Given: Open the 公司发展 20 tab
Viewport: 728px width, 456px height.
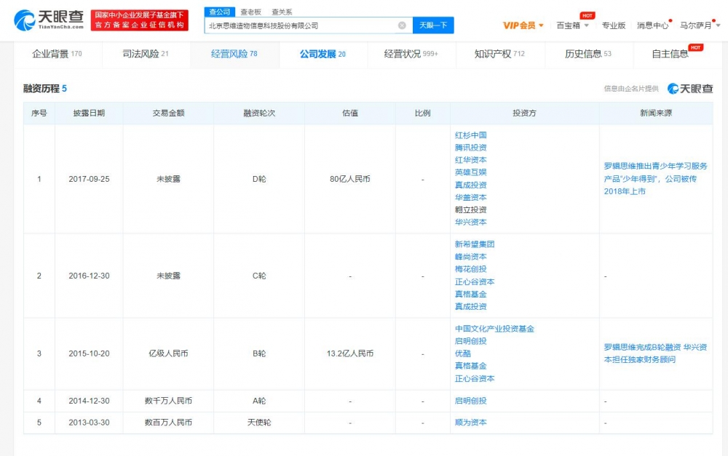Looking at the screenshot, I should 323,54.
